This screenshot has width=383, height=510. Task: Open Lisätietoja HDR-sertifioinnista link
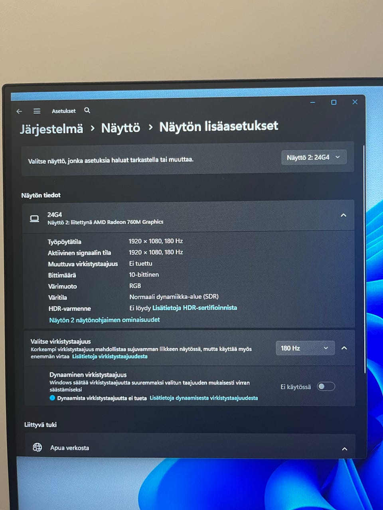click(x=195, y=308)
